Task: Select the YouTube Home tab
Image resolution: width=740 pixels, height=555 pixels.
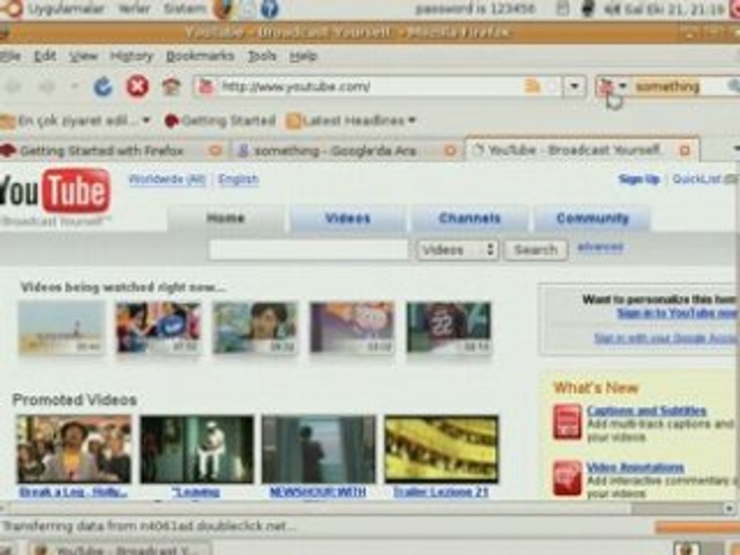Action: point(226,218)
